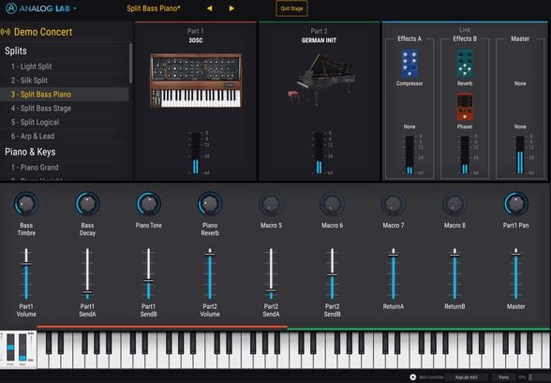The height and width of the screenshot is (383, 551).
Task: Go to previous preset with left arrow
Action: [x=210, y=8]
